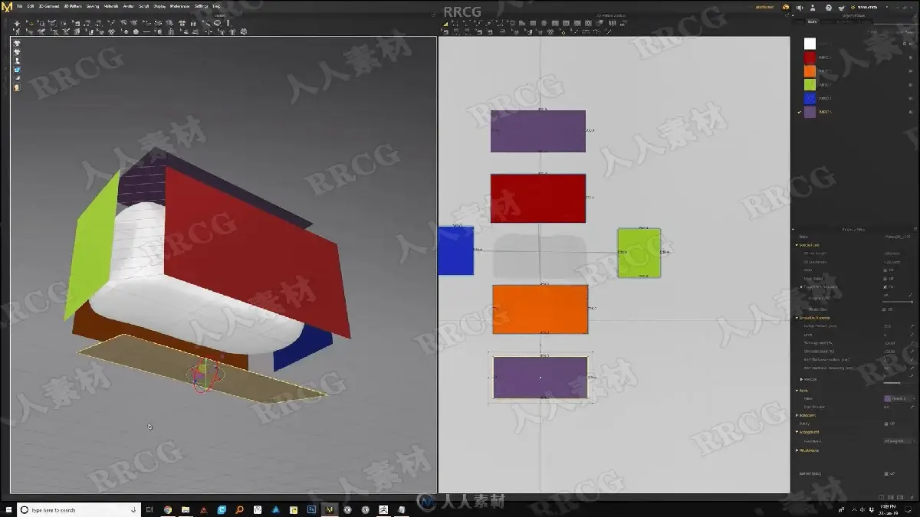Click the Task View taskbar icon

[149, 509]
